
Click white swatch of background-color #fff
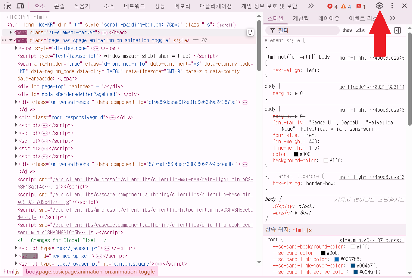326,161
